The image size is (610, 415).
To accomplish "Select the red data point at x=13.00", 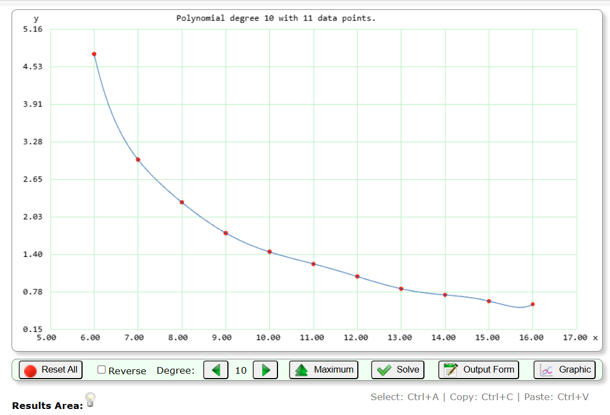I will coord(401,289).
